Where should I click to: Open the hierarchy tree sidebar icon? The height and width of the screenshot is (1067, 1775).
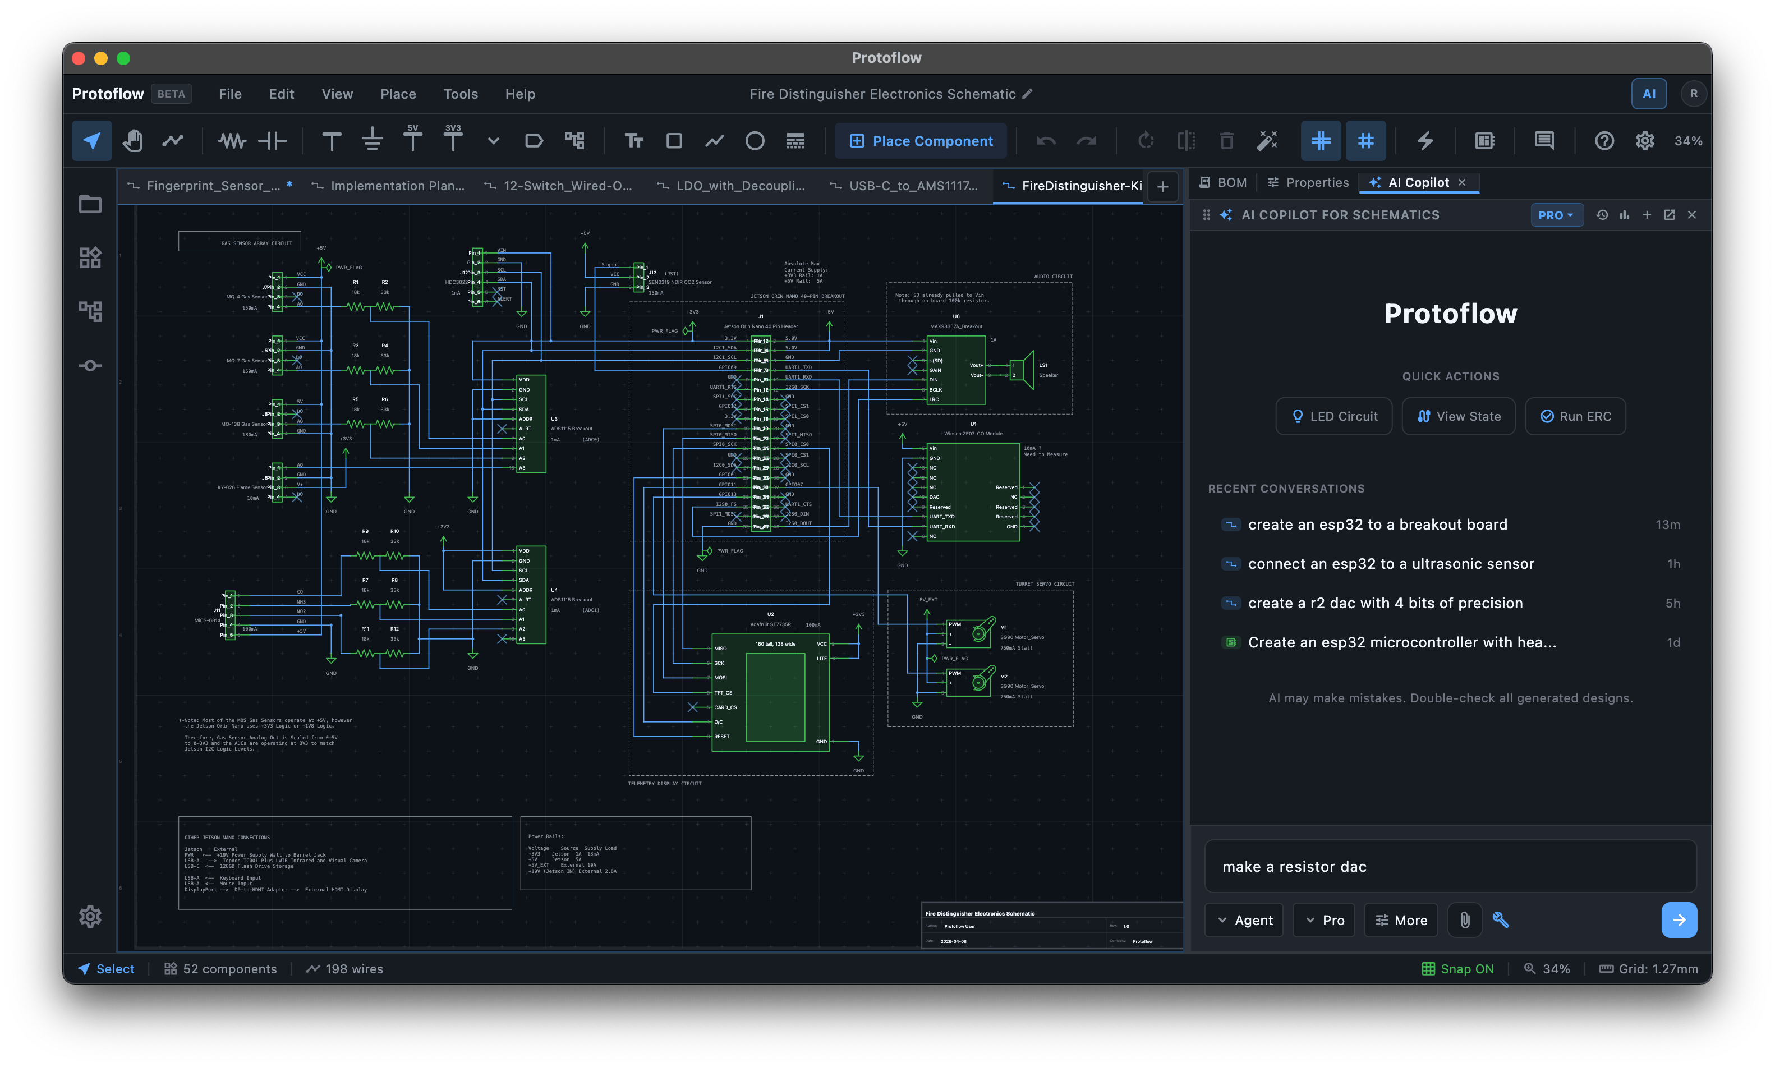(x=90, y=311)
